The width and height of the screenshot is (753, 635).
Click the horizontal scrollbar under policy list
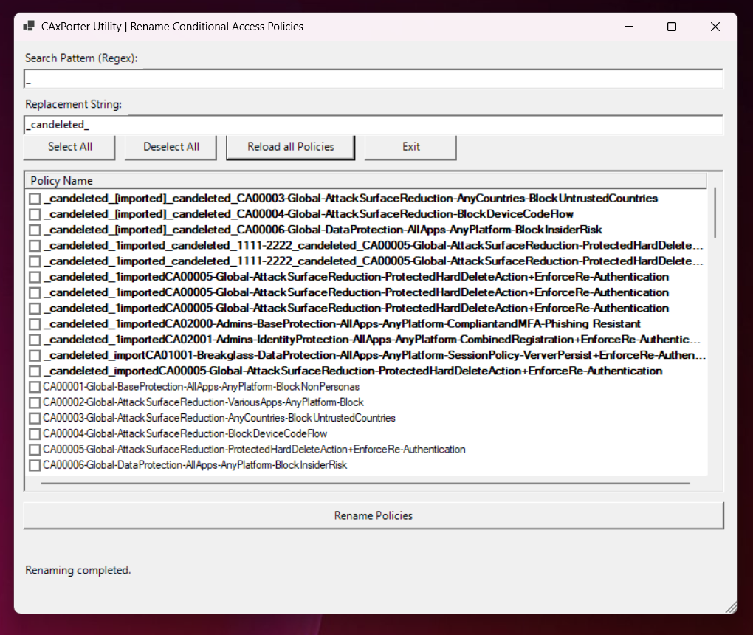[x=365, y=484]
